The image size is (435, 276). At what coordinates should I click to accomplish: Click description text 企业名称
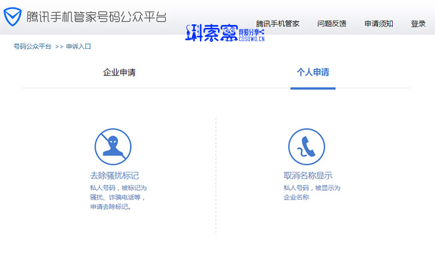[296, 197]
